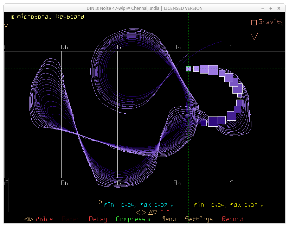
Task: Tick the Gravity checkbox
Action: pyautogui.click(x=254, y=23)
